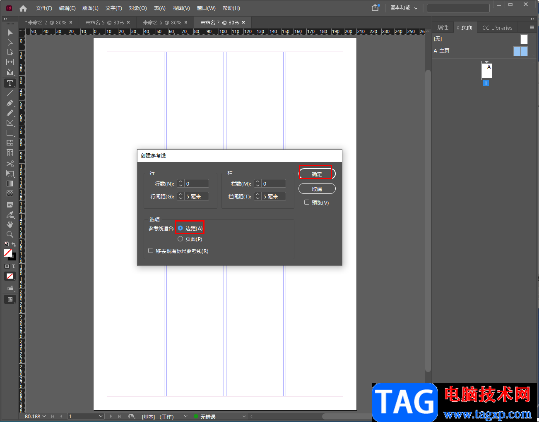Click 取消 cancel button
539x422 pixels.
(317, 189)
